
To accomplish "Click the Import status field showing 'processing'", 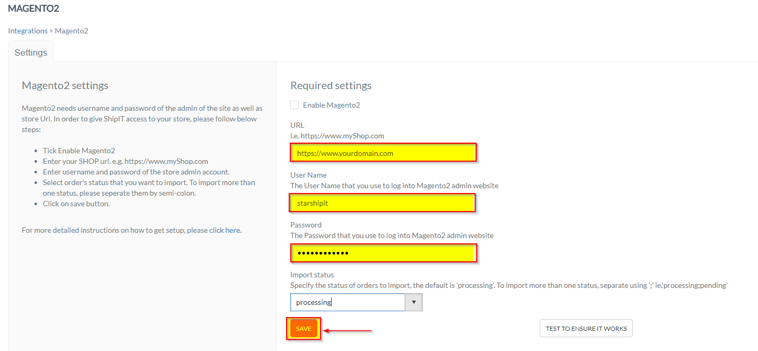I will coord(347,303).
